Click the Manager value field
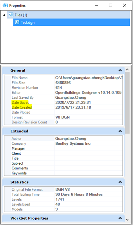The height and width of the screenshot is (225, 133). click(x=88, y=148)
